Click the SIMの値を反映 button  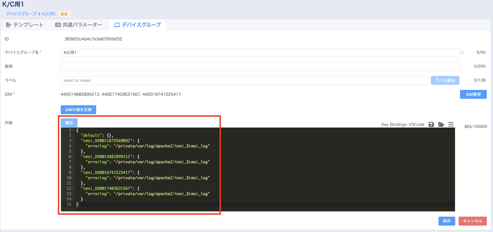pos(78,110)
